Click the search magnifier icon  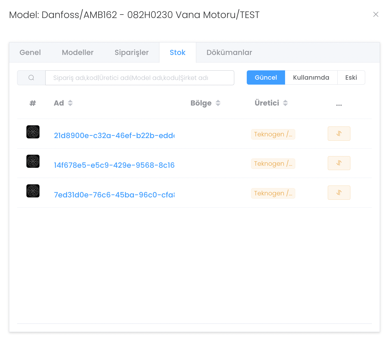[x=31, y=78]
